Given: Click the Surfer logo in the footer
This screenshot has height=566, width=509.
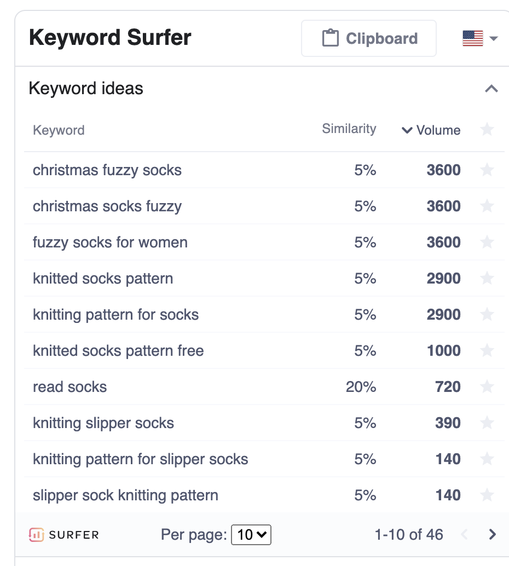Looking at the screenshot, I should pyautogui.click(x=64, y=535).
